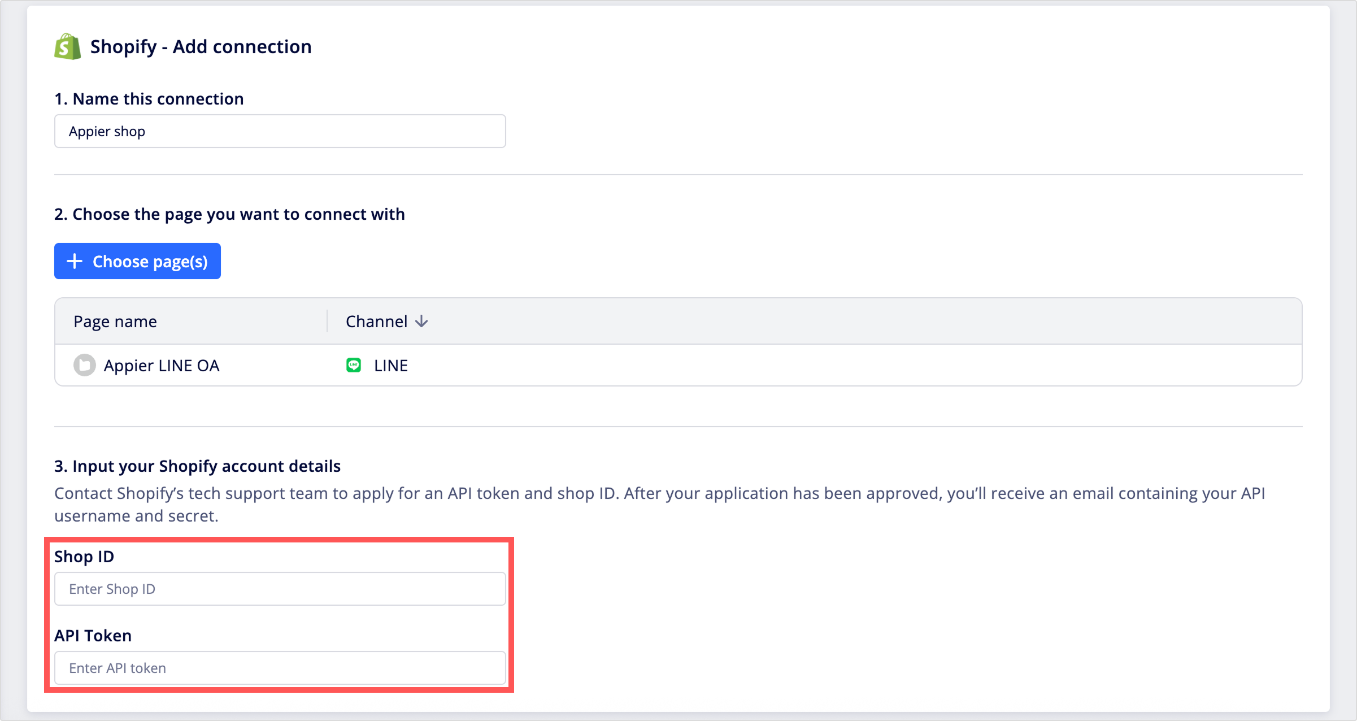Click the Choose page(s) button

[137, 261]
